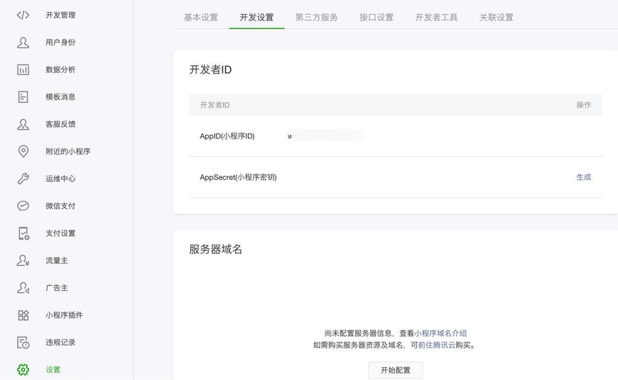Screen dimensions: 618x380
Task: Click the 开发管理 code brackets icon
Action: pyautogui.click(x=23, y=15)
